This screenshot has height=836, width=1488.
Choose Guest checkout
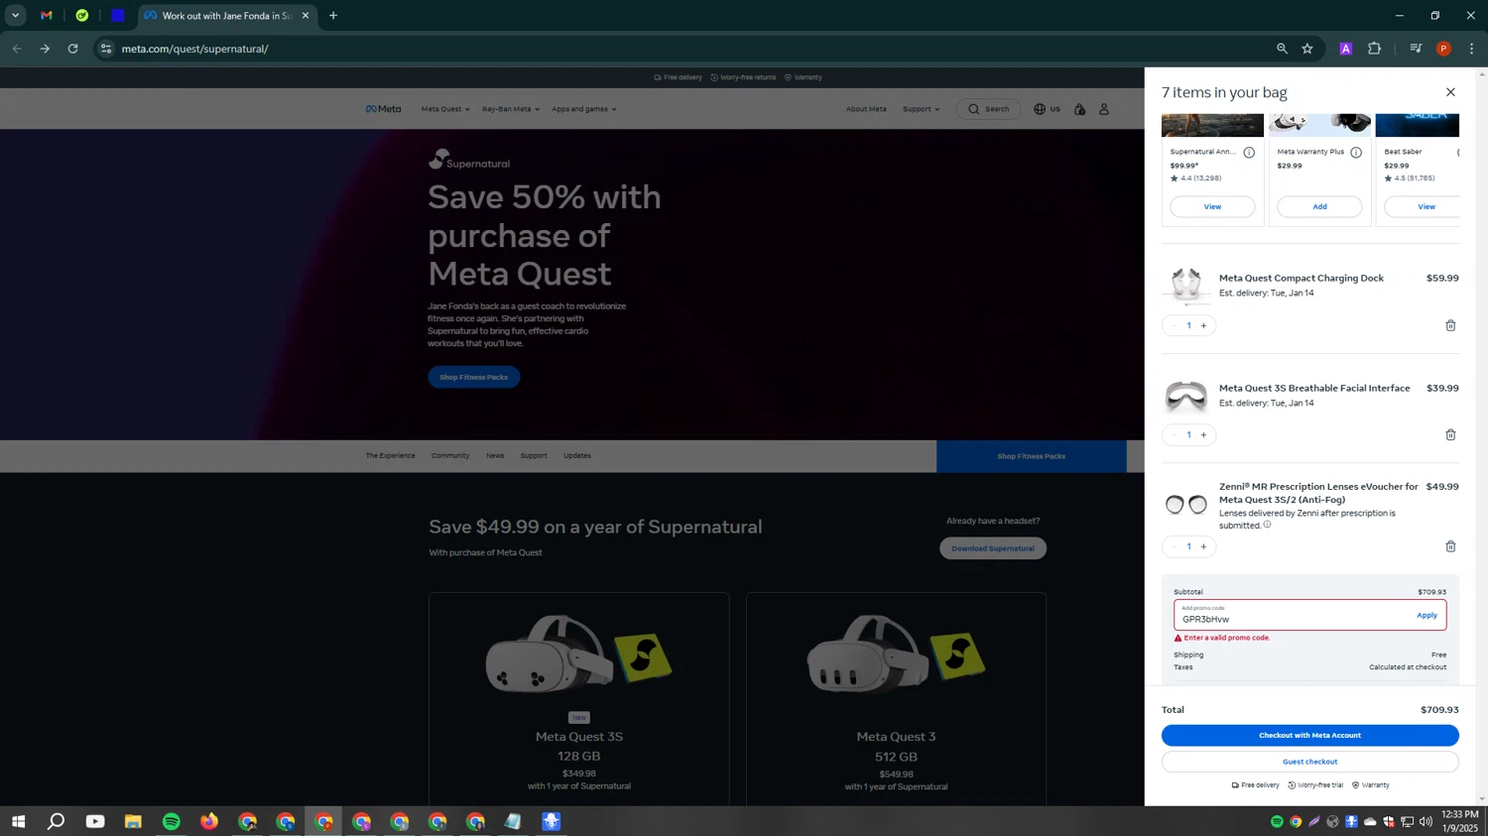pyautogui.click(x=1309, y=762)
